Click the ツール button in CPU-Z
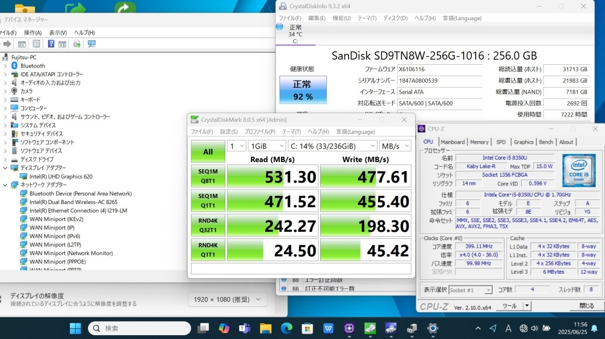Image resolution: width=605 pixels, height=339 pixels. pyautogui.click(x=510, y=306)
